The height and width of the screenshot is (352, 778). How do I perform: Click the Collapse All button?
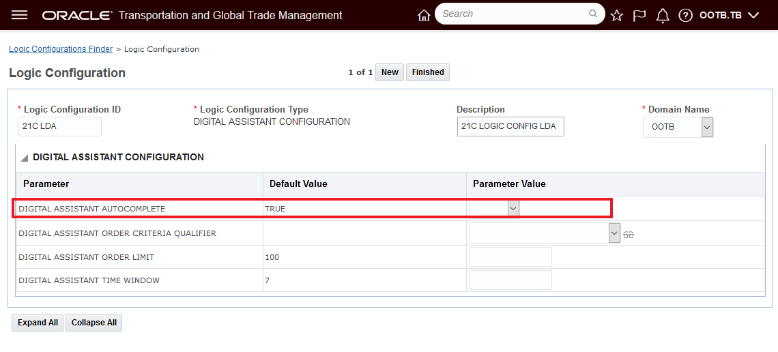(93, 323)
